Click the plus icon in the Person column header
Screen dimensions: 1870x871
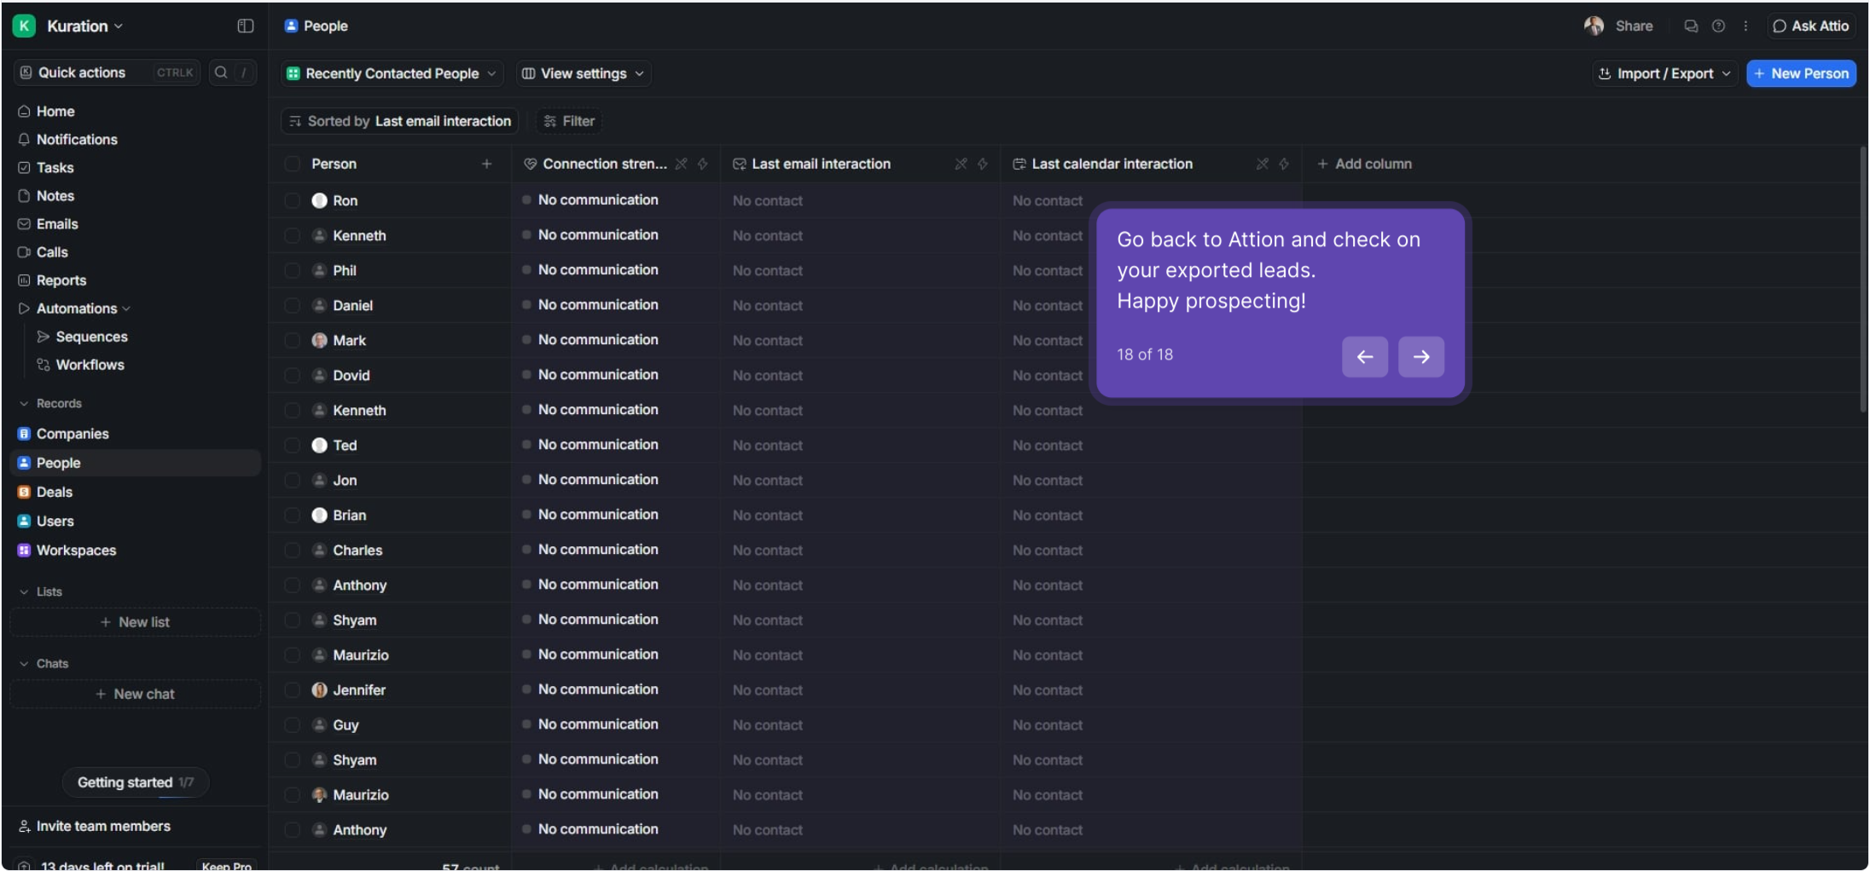(486, 164)
